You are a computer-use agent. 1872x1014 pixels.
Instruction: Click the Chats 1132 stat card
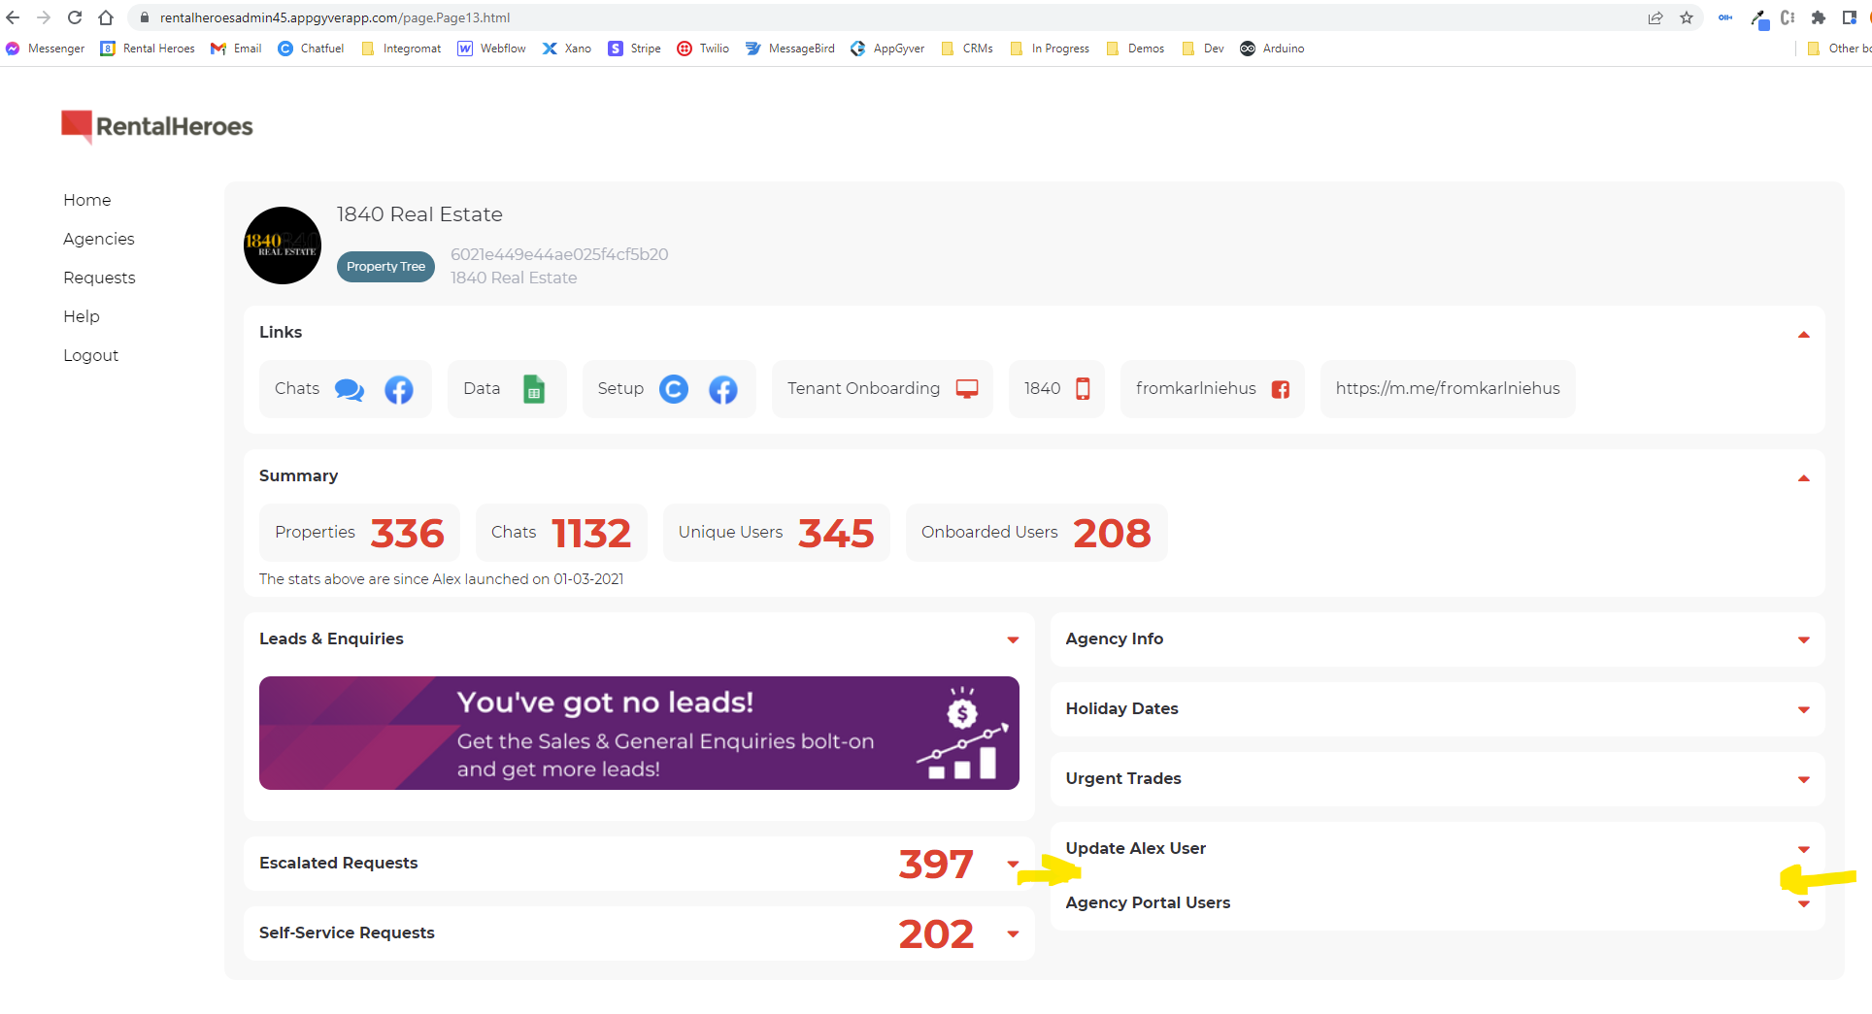coord(561,533)
